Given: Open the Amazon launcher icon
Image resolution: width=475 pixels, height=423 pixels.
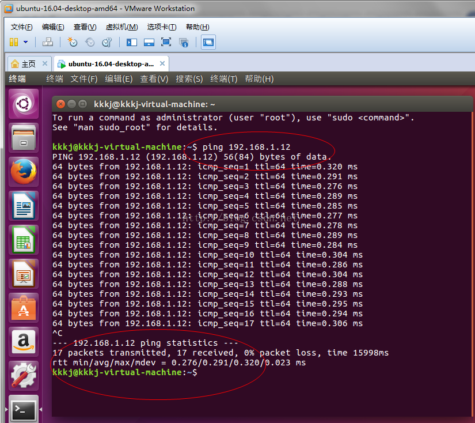Looking at the screenshot, I should (24, 342).
